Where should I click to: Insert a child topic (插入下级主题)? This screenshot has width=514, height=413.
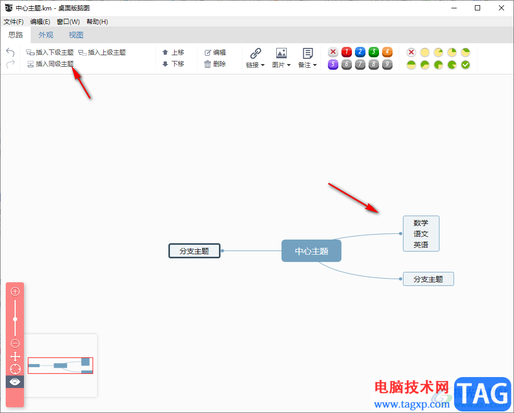click(x=50, y=53)
